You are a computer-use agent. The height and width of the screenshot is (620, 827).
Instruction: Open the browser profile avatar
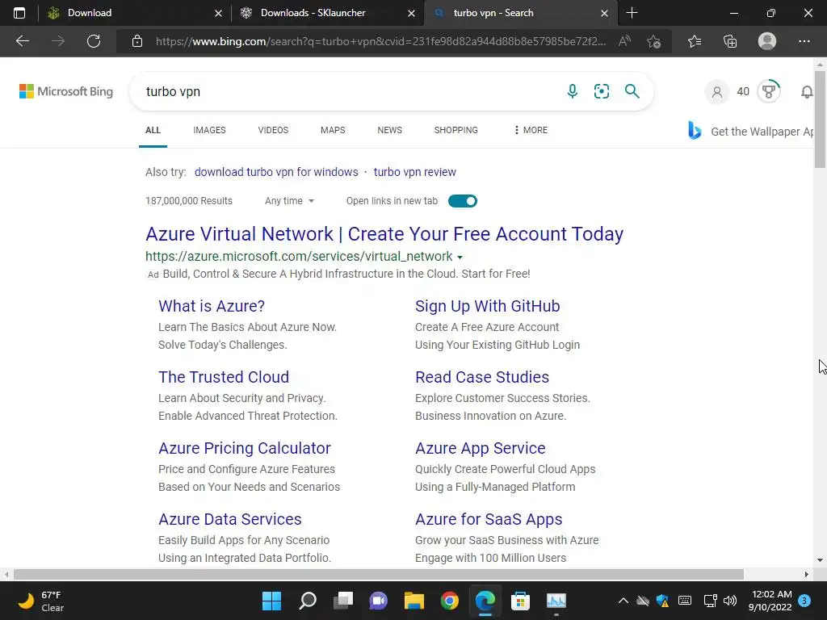767,41
